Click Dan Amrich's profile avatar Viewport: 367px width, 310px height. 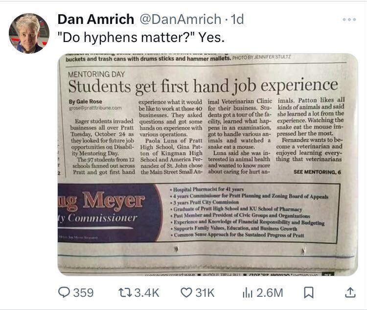pyautogui.click(x=29, y=33)
